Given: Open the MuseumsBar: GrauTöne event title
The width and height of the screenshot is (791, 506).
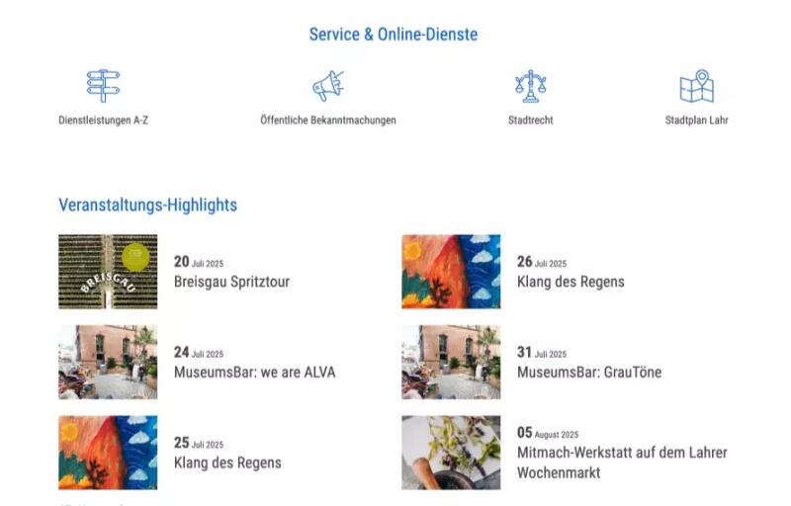Looking at the screenshot, I should 589,373.
